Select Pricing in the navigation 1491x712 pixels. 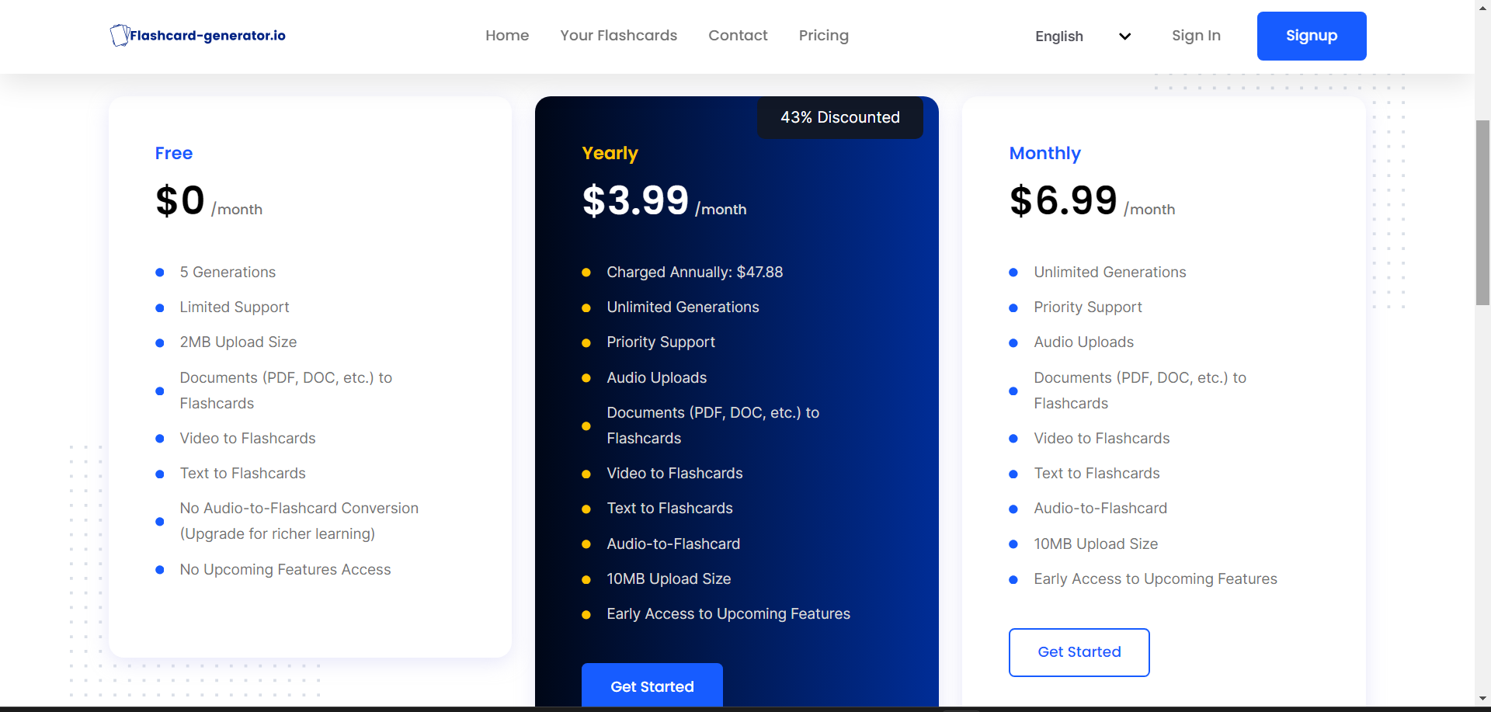[824, 36]
